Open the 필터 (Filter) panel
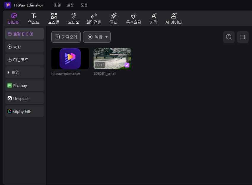This screenshot has height=185, width=252. coord(114,18)
